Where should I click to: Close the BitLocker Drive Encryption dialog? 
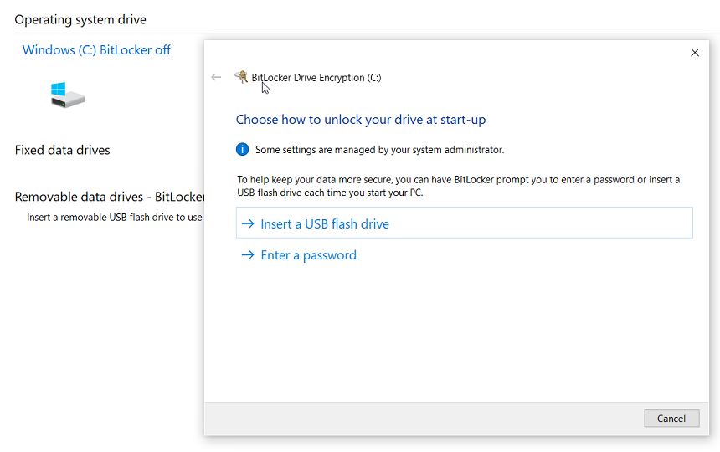(694, 53)
